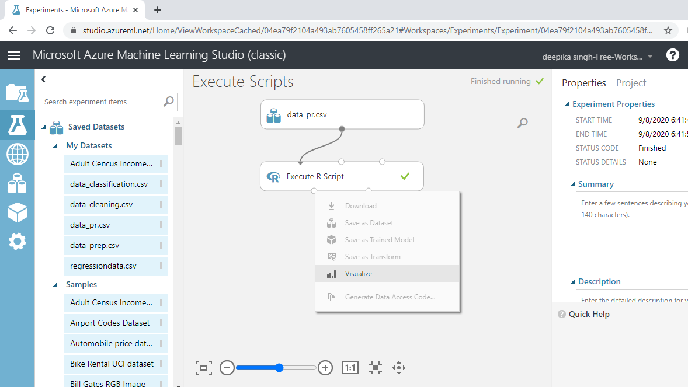
Task: Choose Generate Data Access Code entry
Action: click(387, 297)
